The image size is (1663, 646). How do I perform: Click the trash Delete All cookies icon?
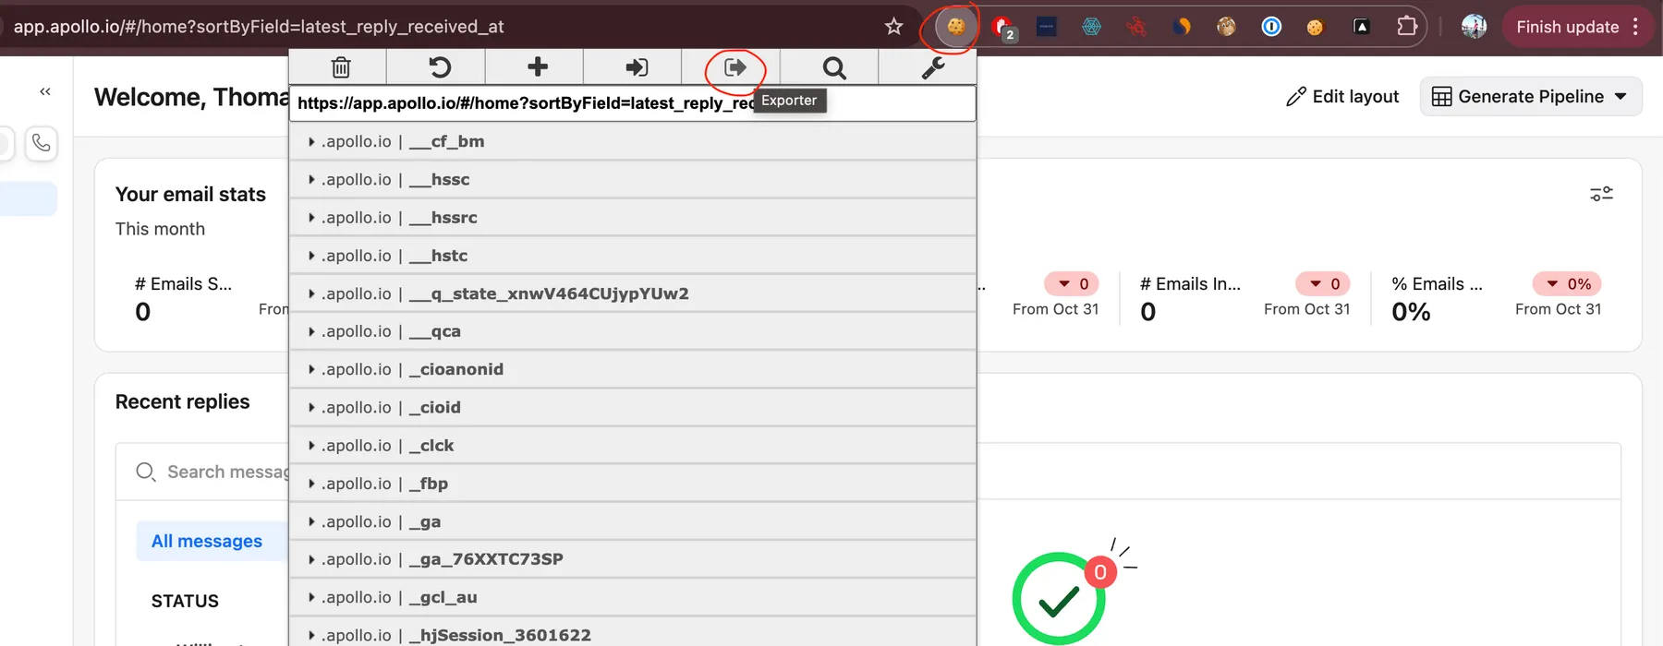coord(341,67)
